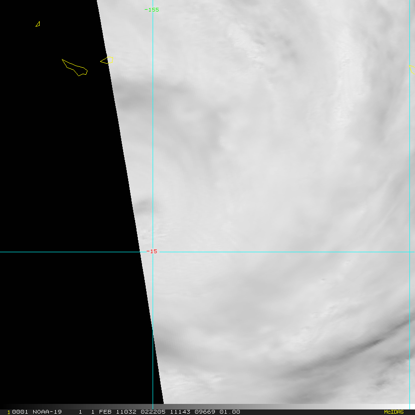The image size is (415, 415).
Task: Click the 09669 value in status bar
Action: [201, 412]
